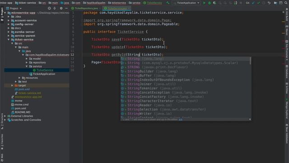Open the Mongo Explorer tool window
The width and height of the screenshot is (289, 163).
287,109
